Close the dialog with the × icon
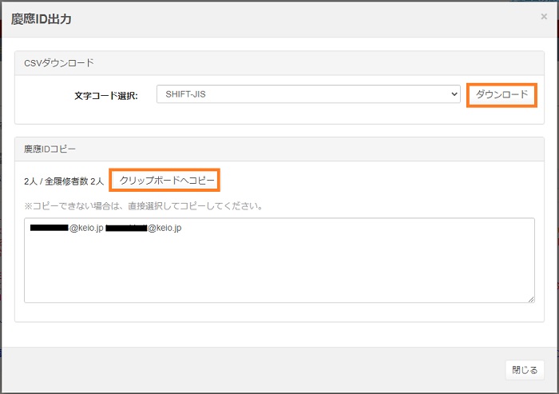The image size is (559, 394). coord(544,16)
